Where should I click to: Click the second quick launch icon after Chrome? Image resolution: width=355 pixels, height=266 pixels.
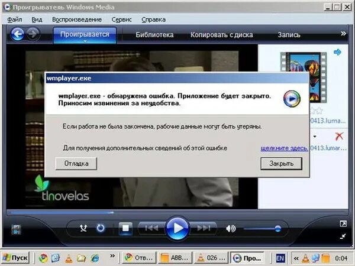click(x=56, y=258)
